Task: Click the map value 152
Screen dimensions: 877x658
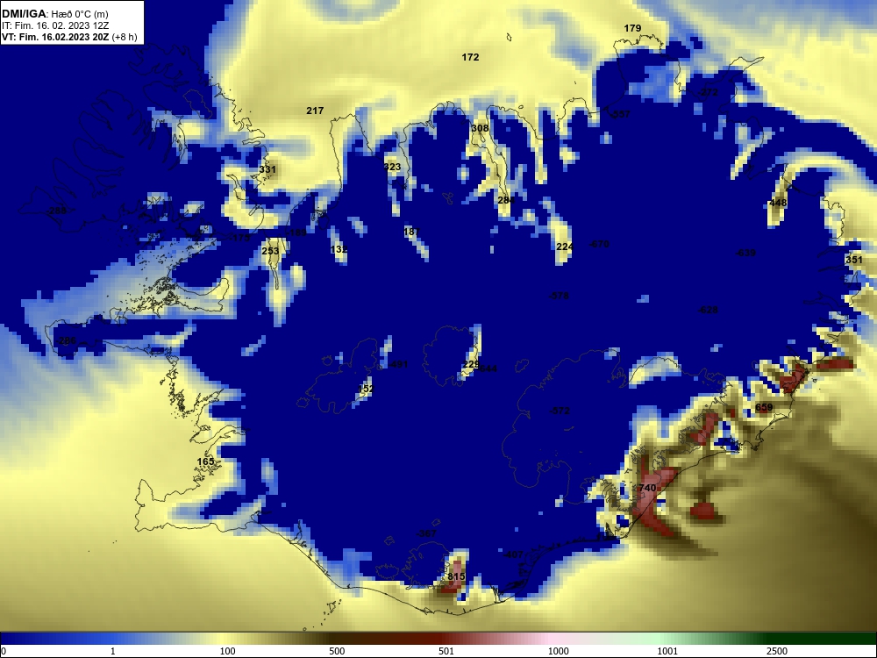Action: pyautogui.click(x=366, y=389)
